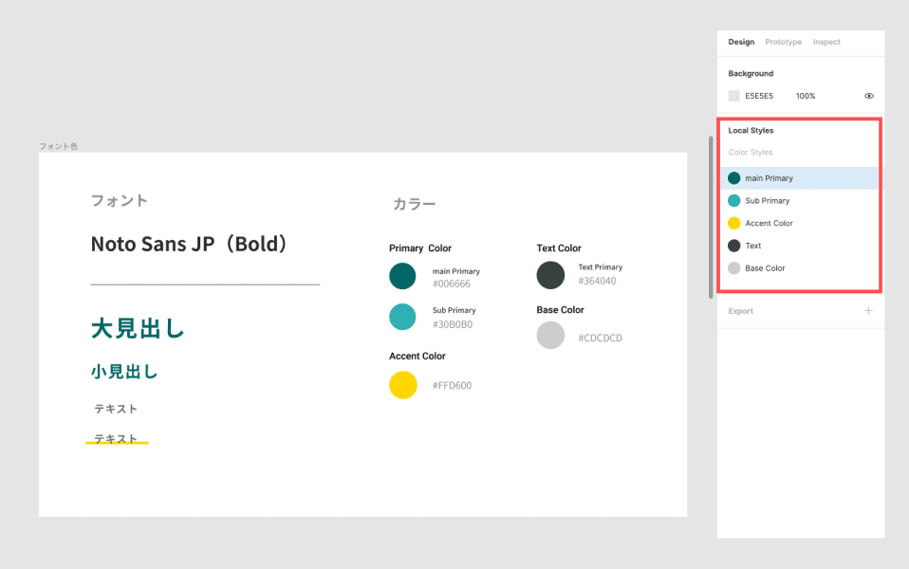Viewport: 909px width, 569px height.
Task: Click the #30B0B0 hex label
Action: pyautogui.click(x=453, y=324)
